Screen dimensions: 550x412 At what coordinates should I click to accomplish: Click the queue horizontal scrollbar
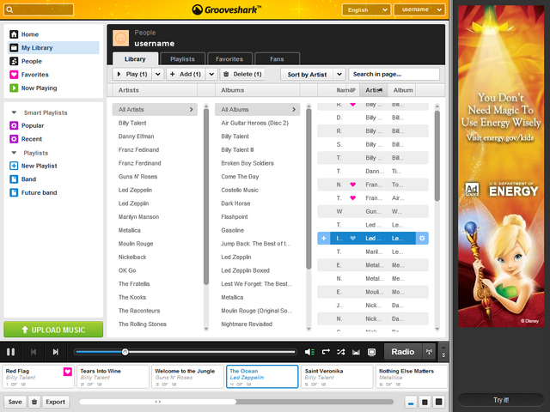158,402
